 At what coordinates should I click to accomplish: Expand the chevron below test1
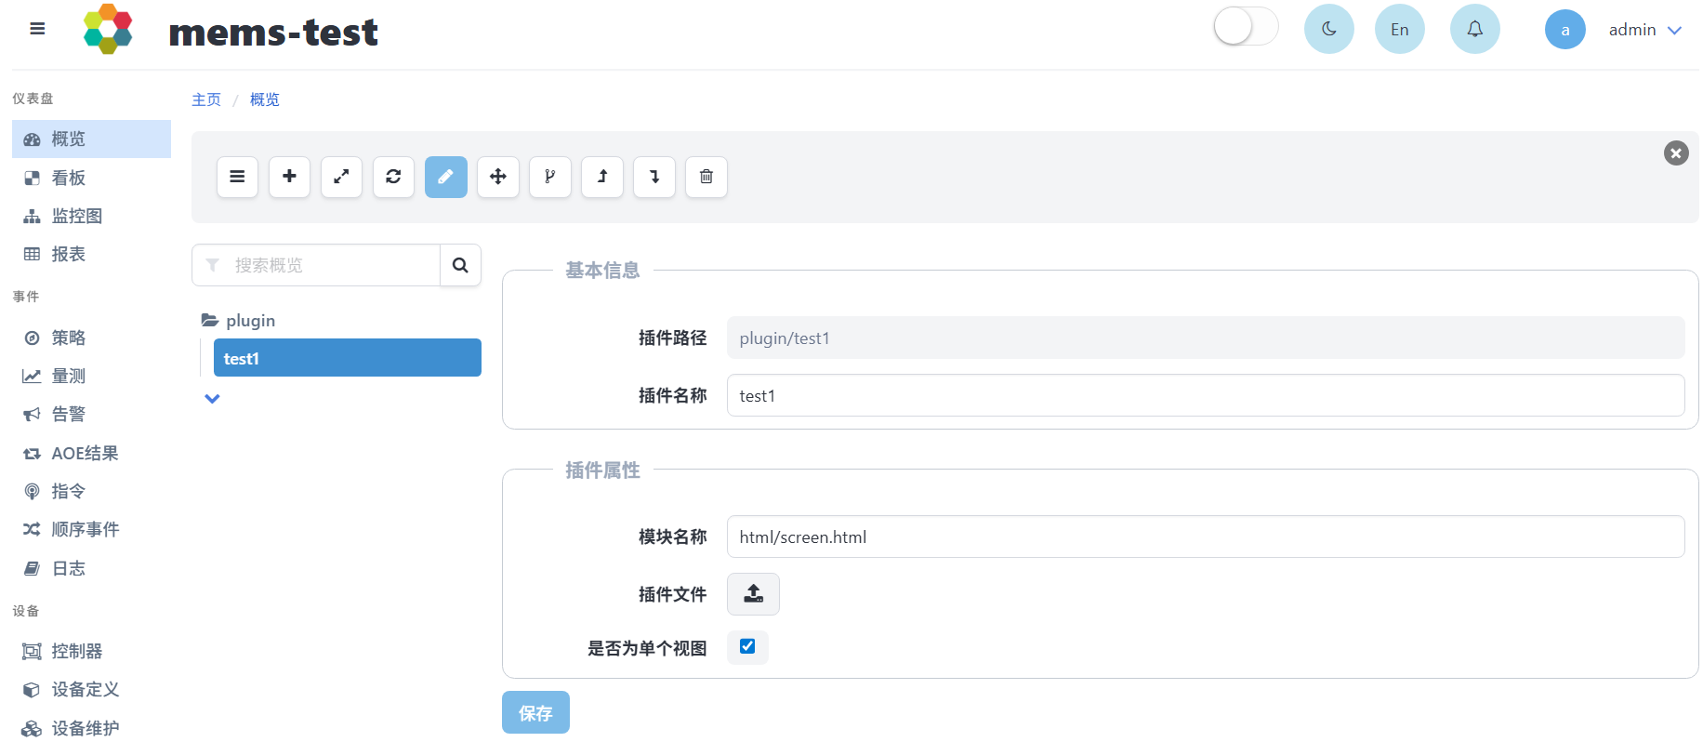coord(212,399)
